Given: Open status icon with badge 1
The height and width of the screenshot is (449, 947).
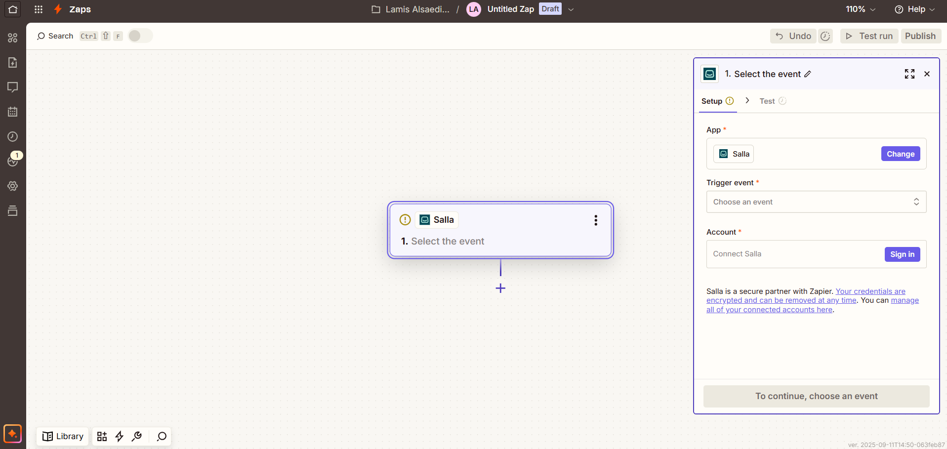Looking at the screenshot, I should (x=13, y=161).
